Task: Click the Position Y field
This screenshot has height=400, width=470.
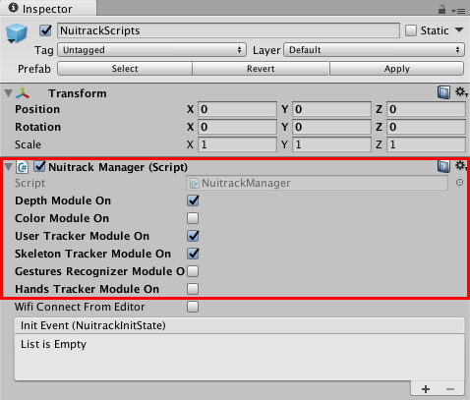Action: coord(331,109)
